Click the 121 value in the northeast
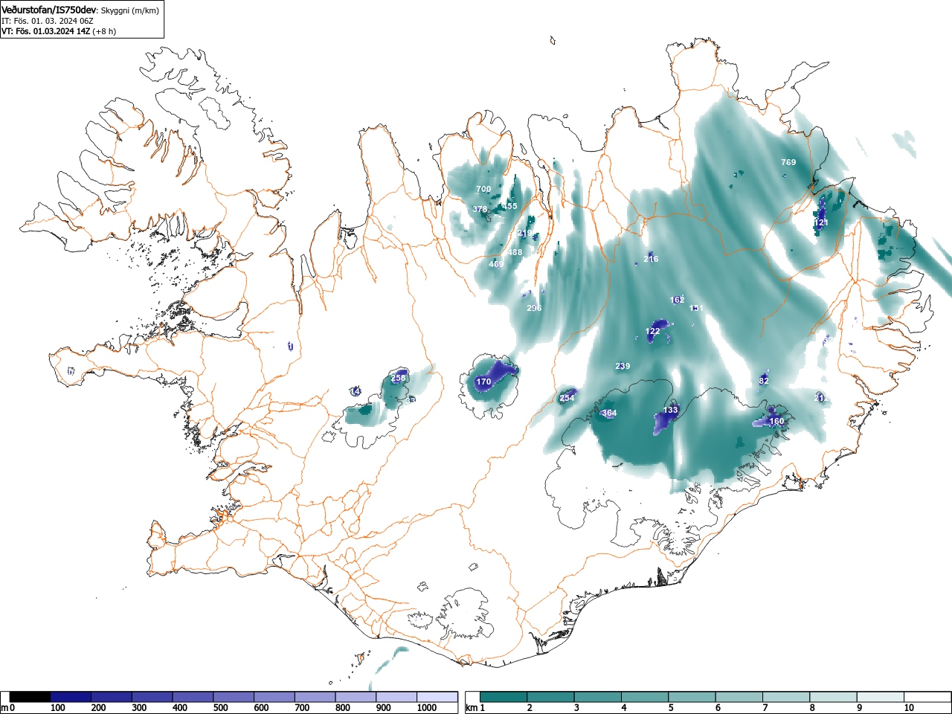Image resolution: width=952 pixels, height=714 pixels. point(821,222)
